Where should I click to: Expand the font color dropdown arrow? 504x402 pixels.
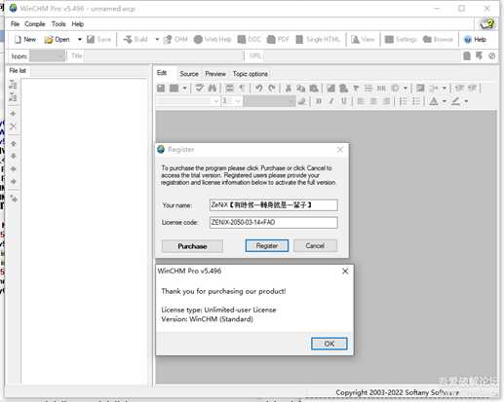pos(445,101)
